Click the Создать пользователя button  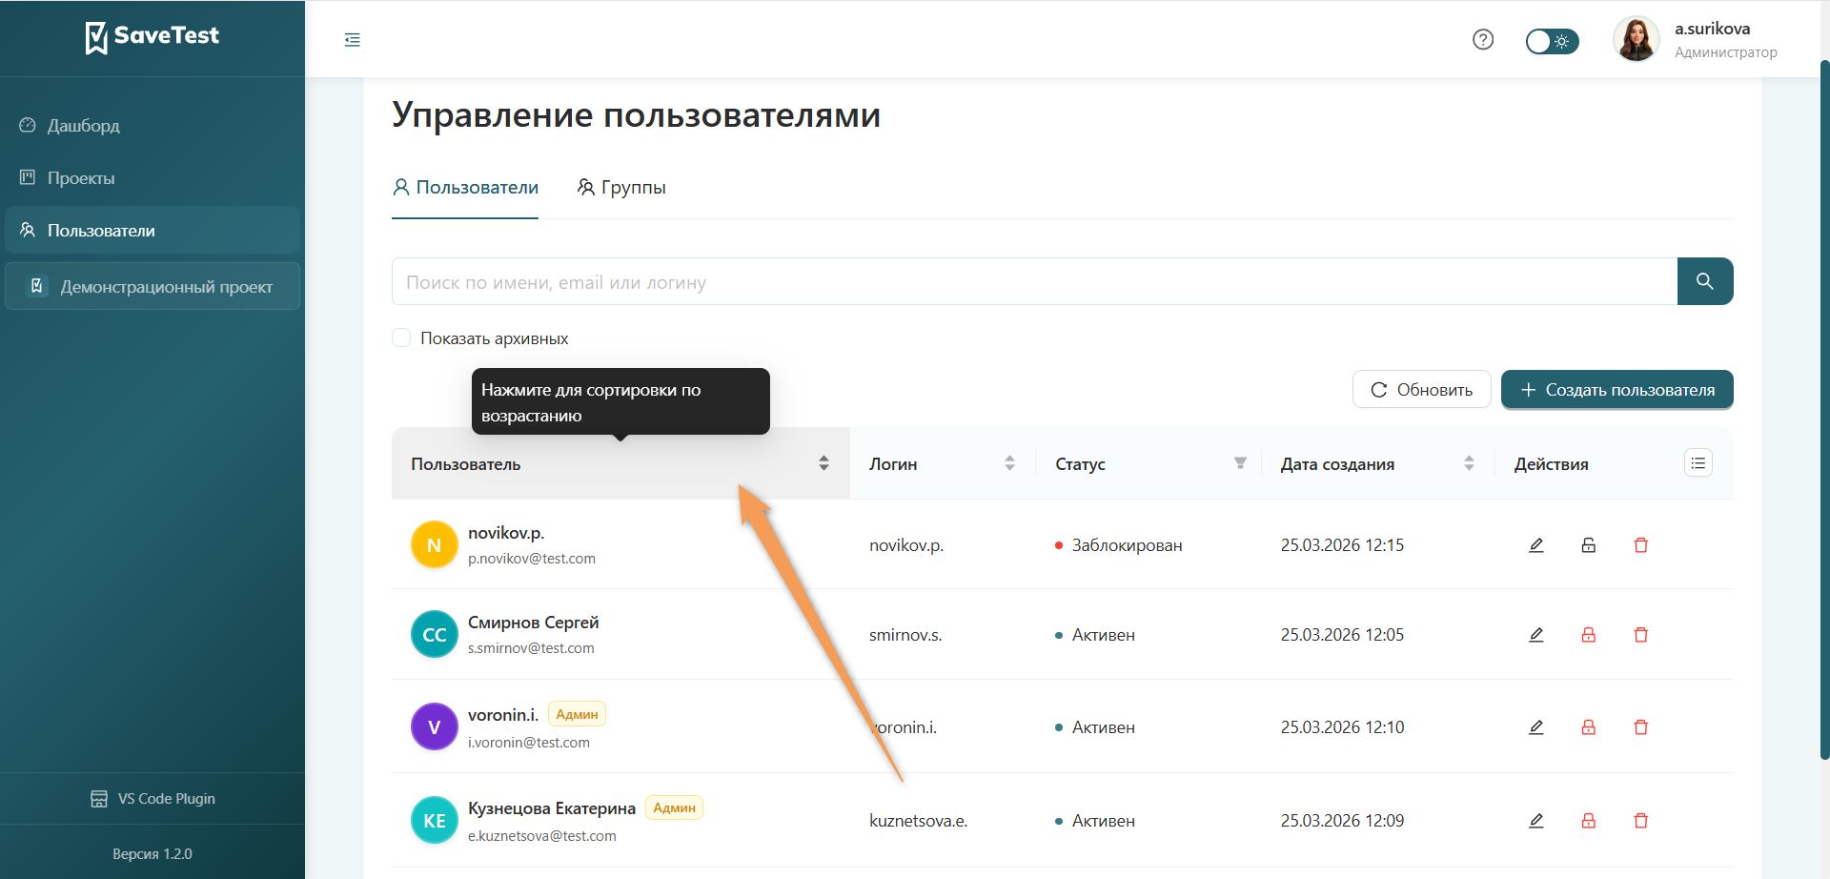pos(1616,389)
